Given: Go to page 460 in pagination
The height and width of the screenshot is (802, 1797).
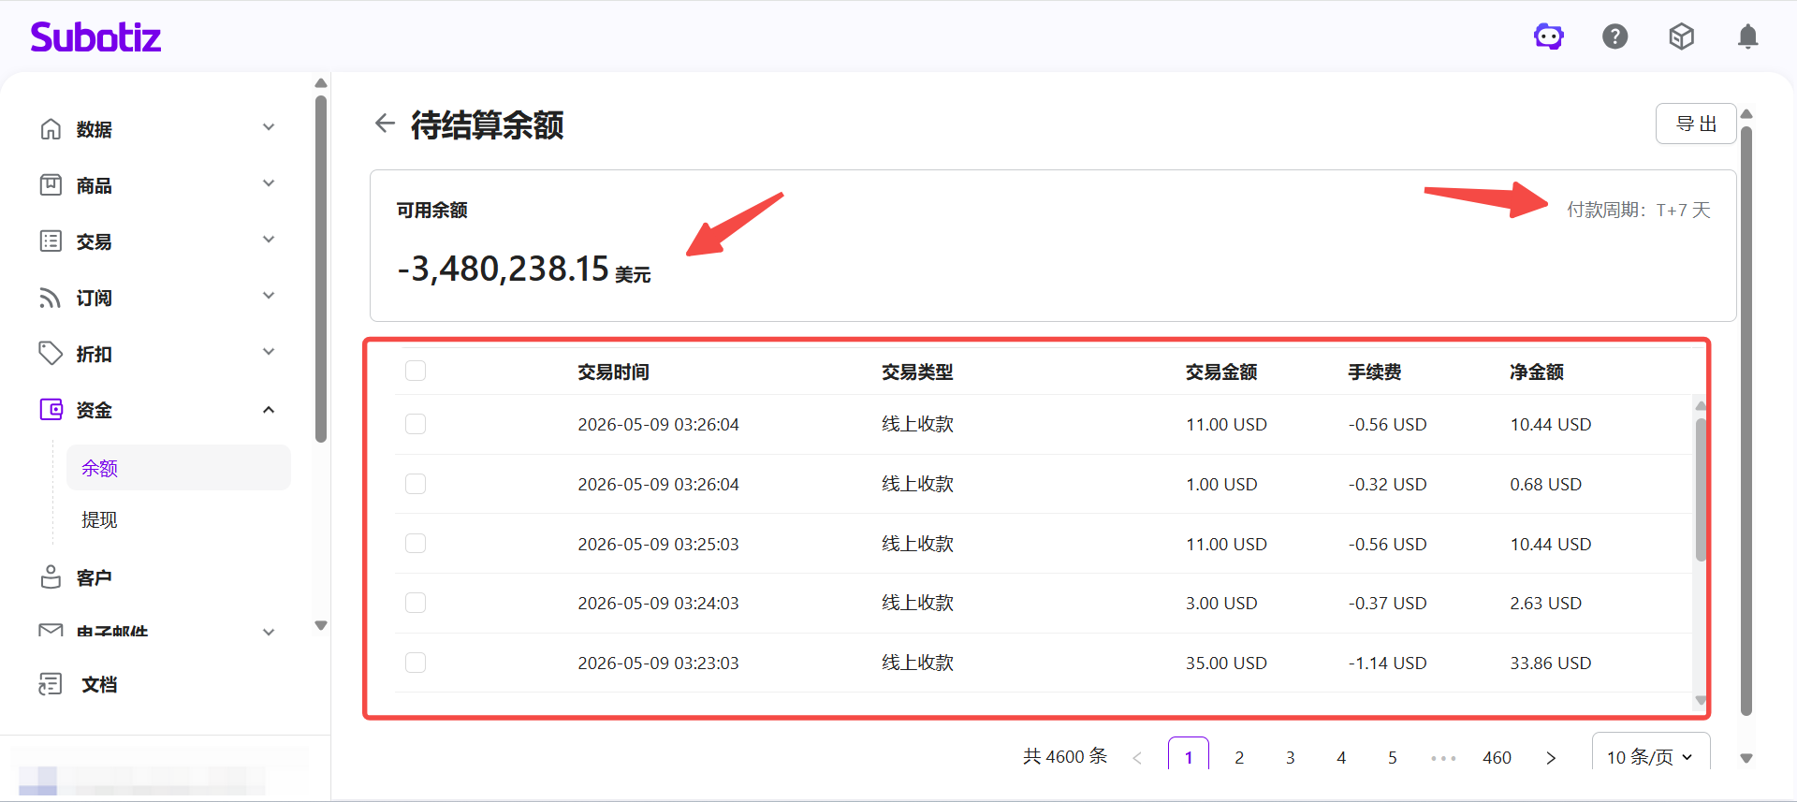Looking at the screenshot, I should tap(1497, 757).
